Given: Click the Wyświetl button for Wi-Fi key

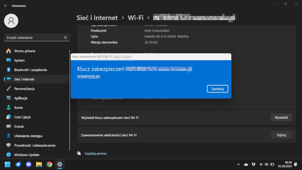Looking at the screenshot, I should [281, 118].
